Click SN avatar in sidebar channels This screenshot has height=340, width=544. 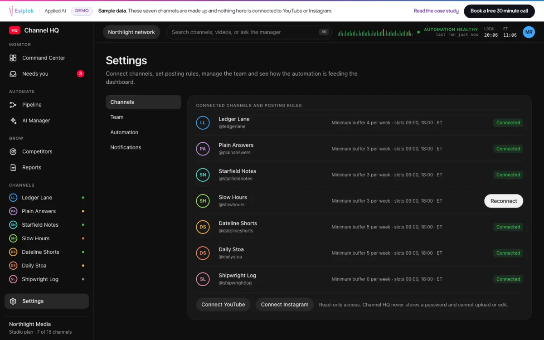click(x=13, y=225)
